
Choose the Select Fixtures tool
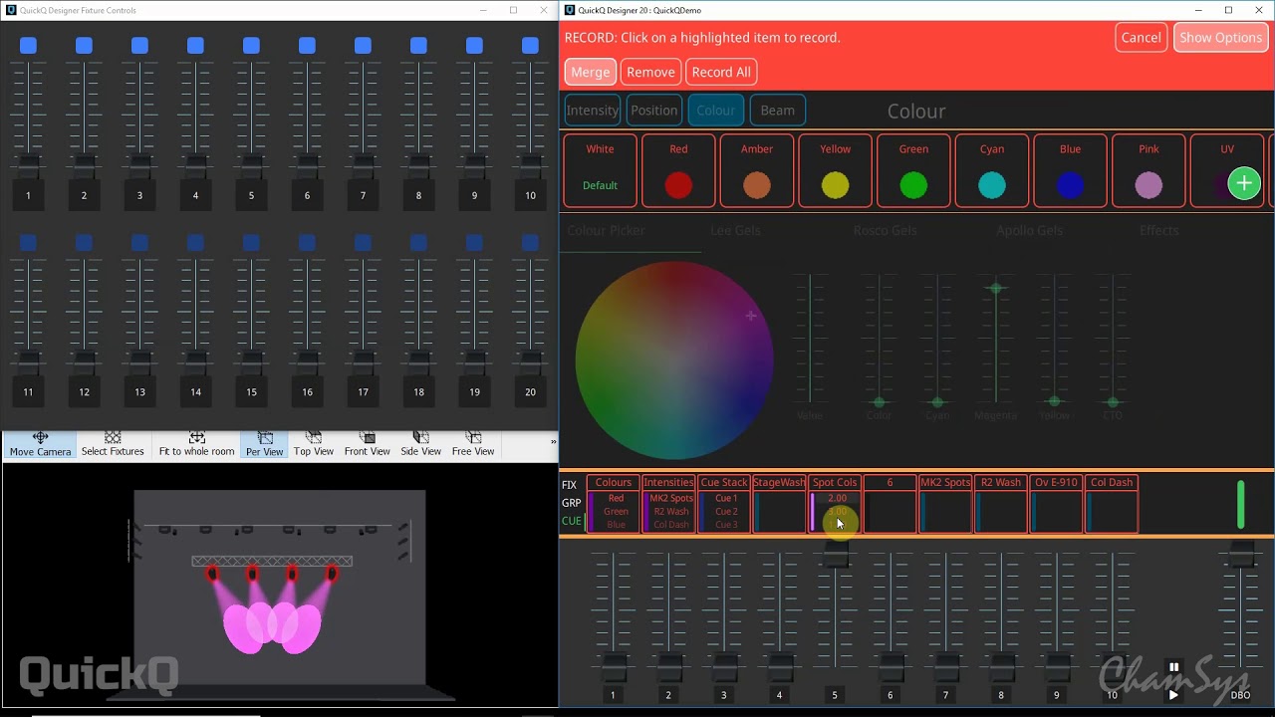(113, 444)
